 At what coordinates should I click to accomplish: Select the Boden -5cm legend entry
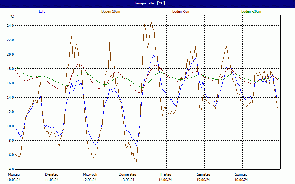tap(181, 11)
